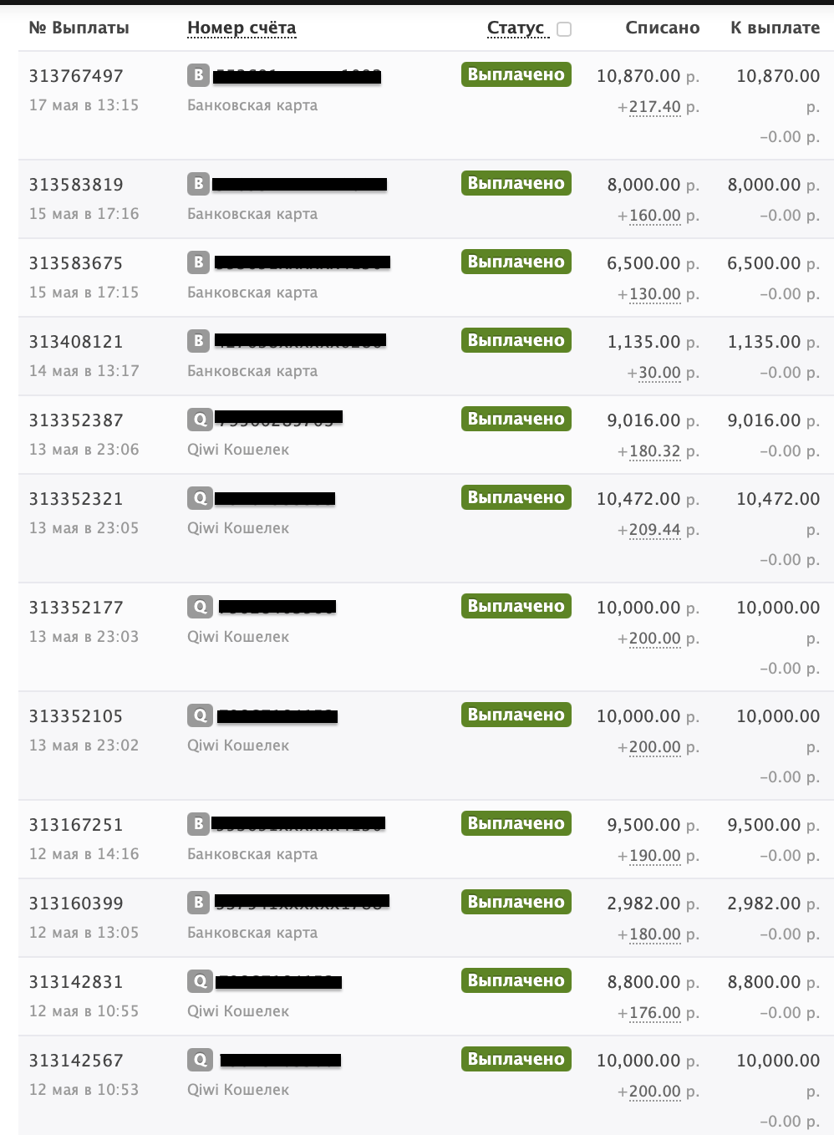Click bank card icon for payout 313167251
Image resolution: width=834 pixels, height=1135 pixels.
click(198, 823)
